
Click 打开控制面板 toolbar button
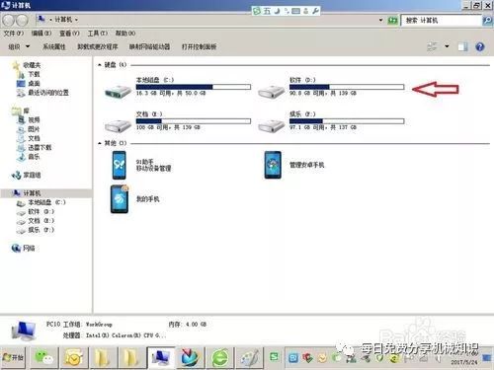click(199, 46)
